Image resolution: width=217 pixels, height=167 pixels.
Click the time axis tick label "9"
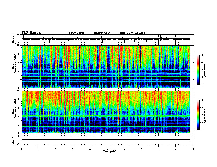click(175, 149)
